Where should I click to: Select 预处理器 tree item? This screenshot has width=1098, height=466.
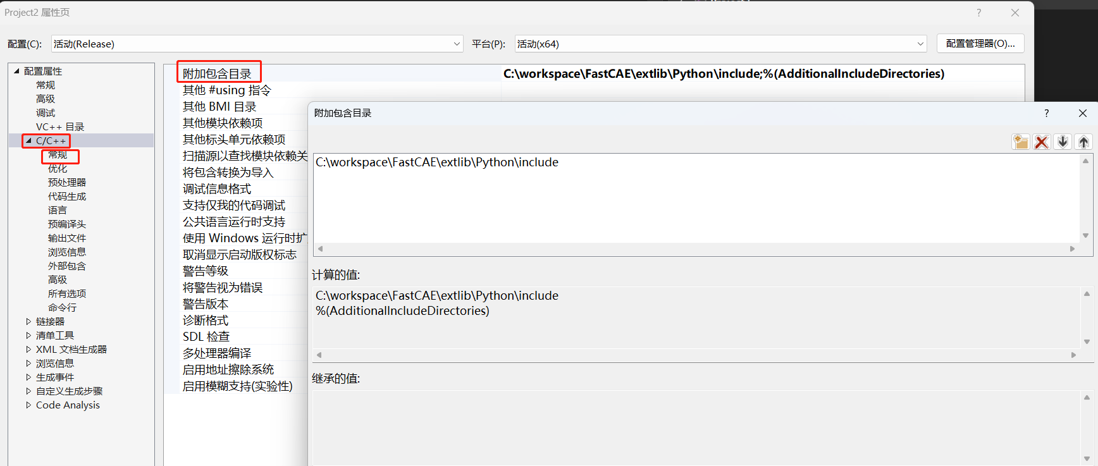(x=67, y=182)
